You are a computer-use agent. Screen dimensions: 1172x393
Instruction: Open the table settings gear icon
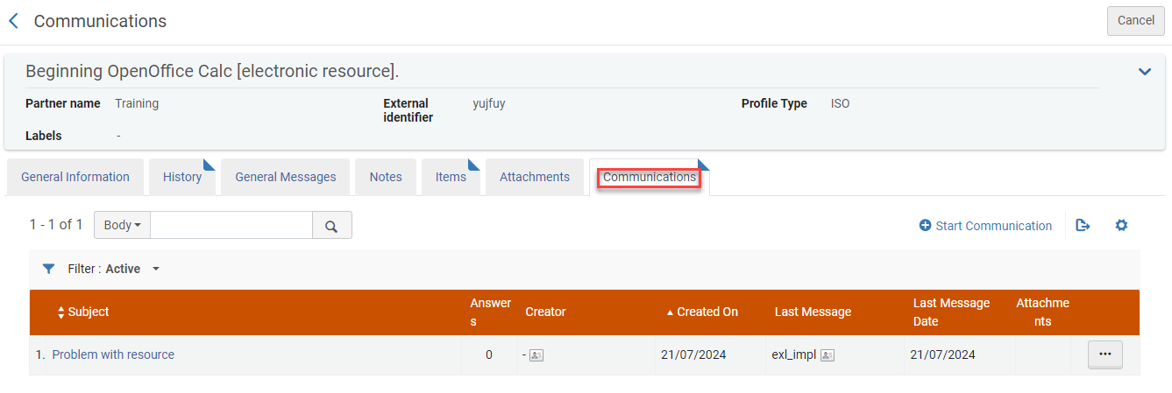pyautogui.click(x=1121, y=226)
